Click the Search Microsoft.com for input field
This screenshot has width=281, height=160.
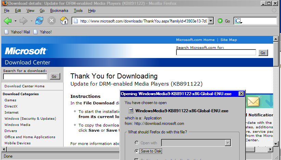(216, 53)
